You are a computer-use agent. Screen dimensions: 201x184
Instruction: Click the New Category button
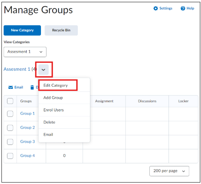pos(22,30)
